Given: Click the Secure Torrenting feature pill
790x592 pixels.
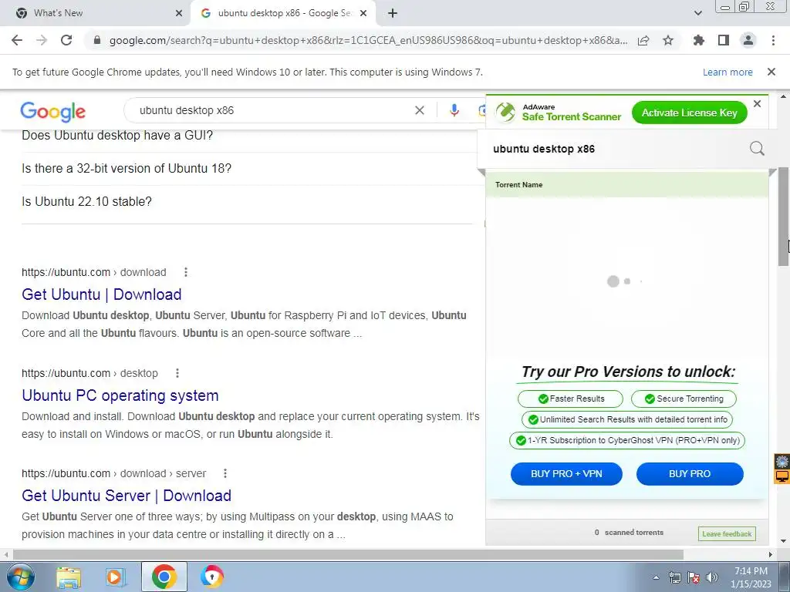Looking at the screenshot, I should coord(684,399).
